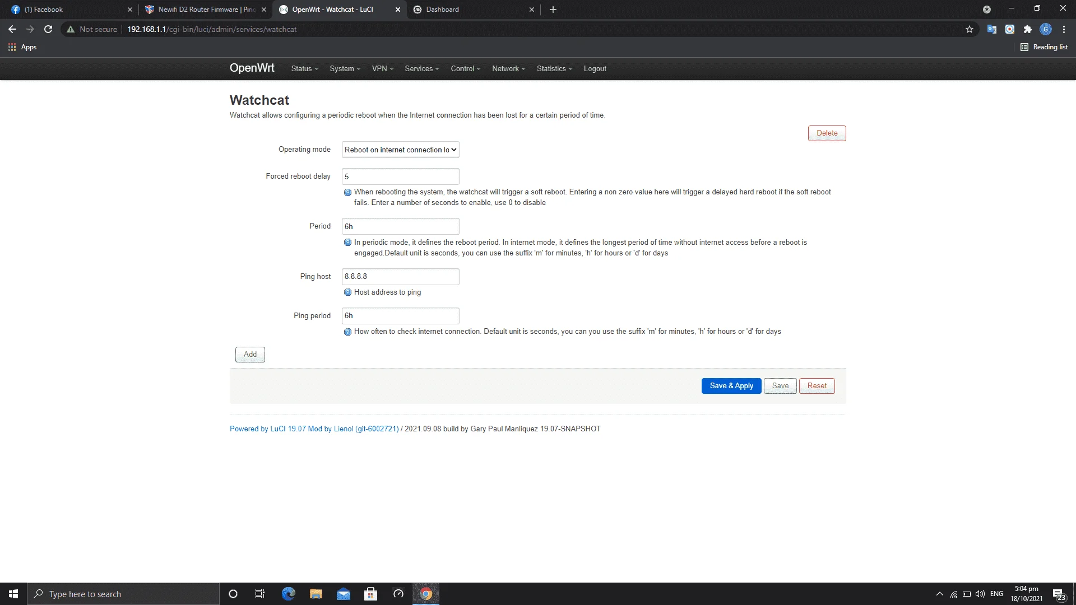The image size is (1076, 605).
Task: Expand the System menu
Action: point(345,69)
